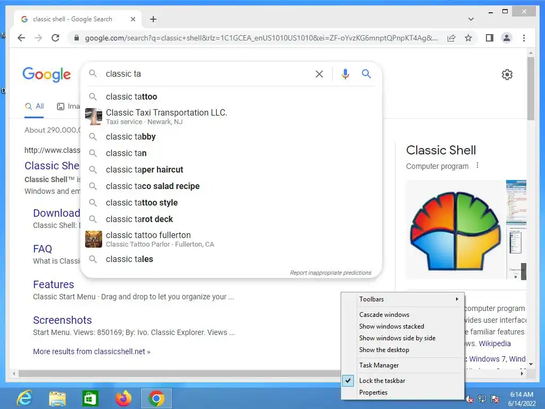
Task: Open the Chrome side panel icon
Action: (490, 38)
